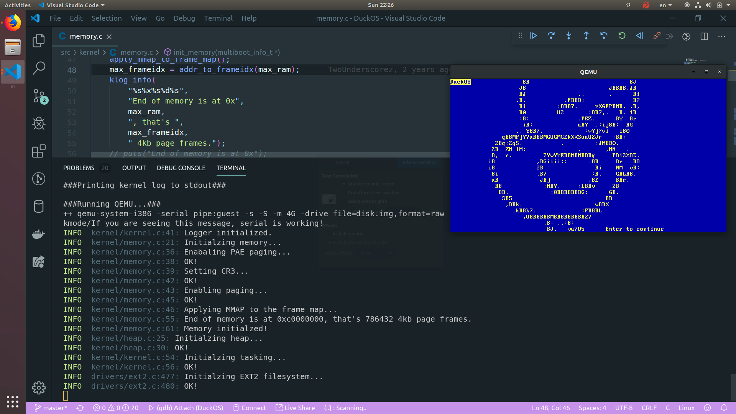Expand editor More Actions ellipsis

click(x=722, y=36)
